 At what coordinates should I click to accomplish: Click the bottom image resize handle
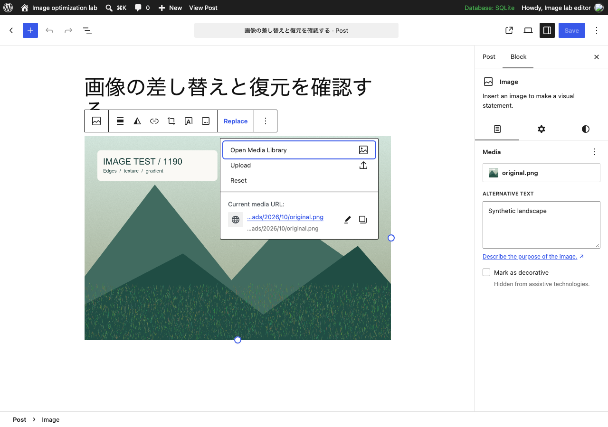point(237,340)
